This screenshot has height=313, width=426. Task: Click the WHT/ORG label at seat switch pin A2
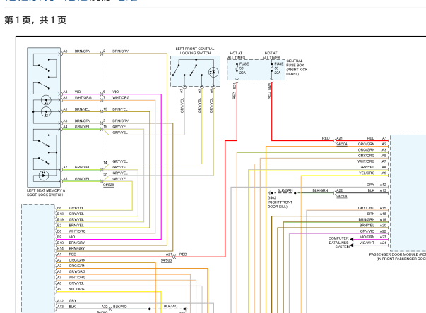point(83,97)
